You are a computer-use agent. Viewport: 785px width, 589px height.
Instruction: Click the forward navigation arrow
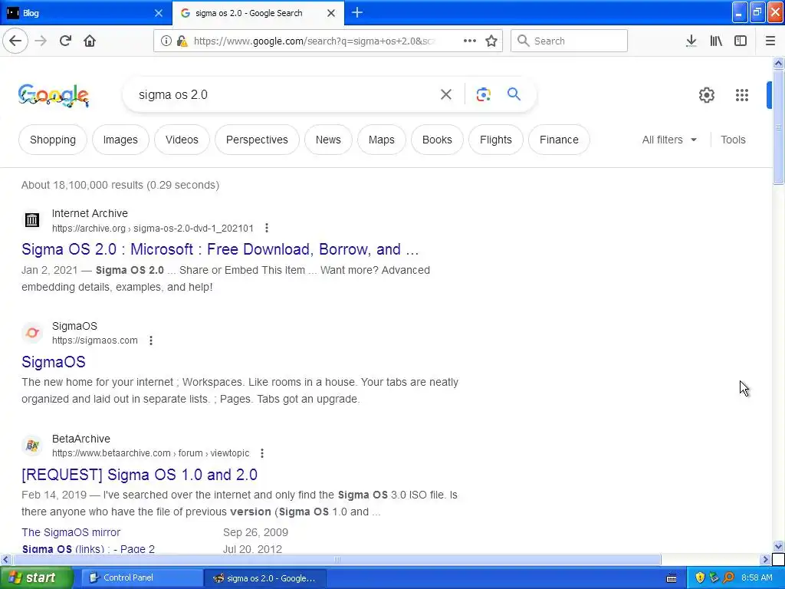41,41
